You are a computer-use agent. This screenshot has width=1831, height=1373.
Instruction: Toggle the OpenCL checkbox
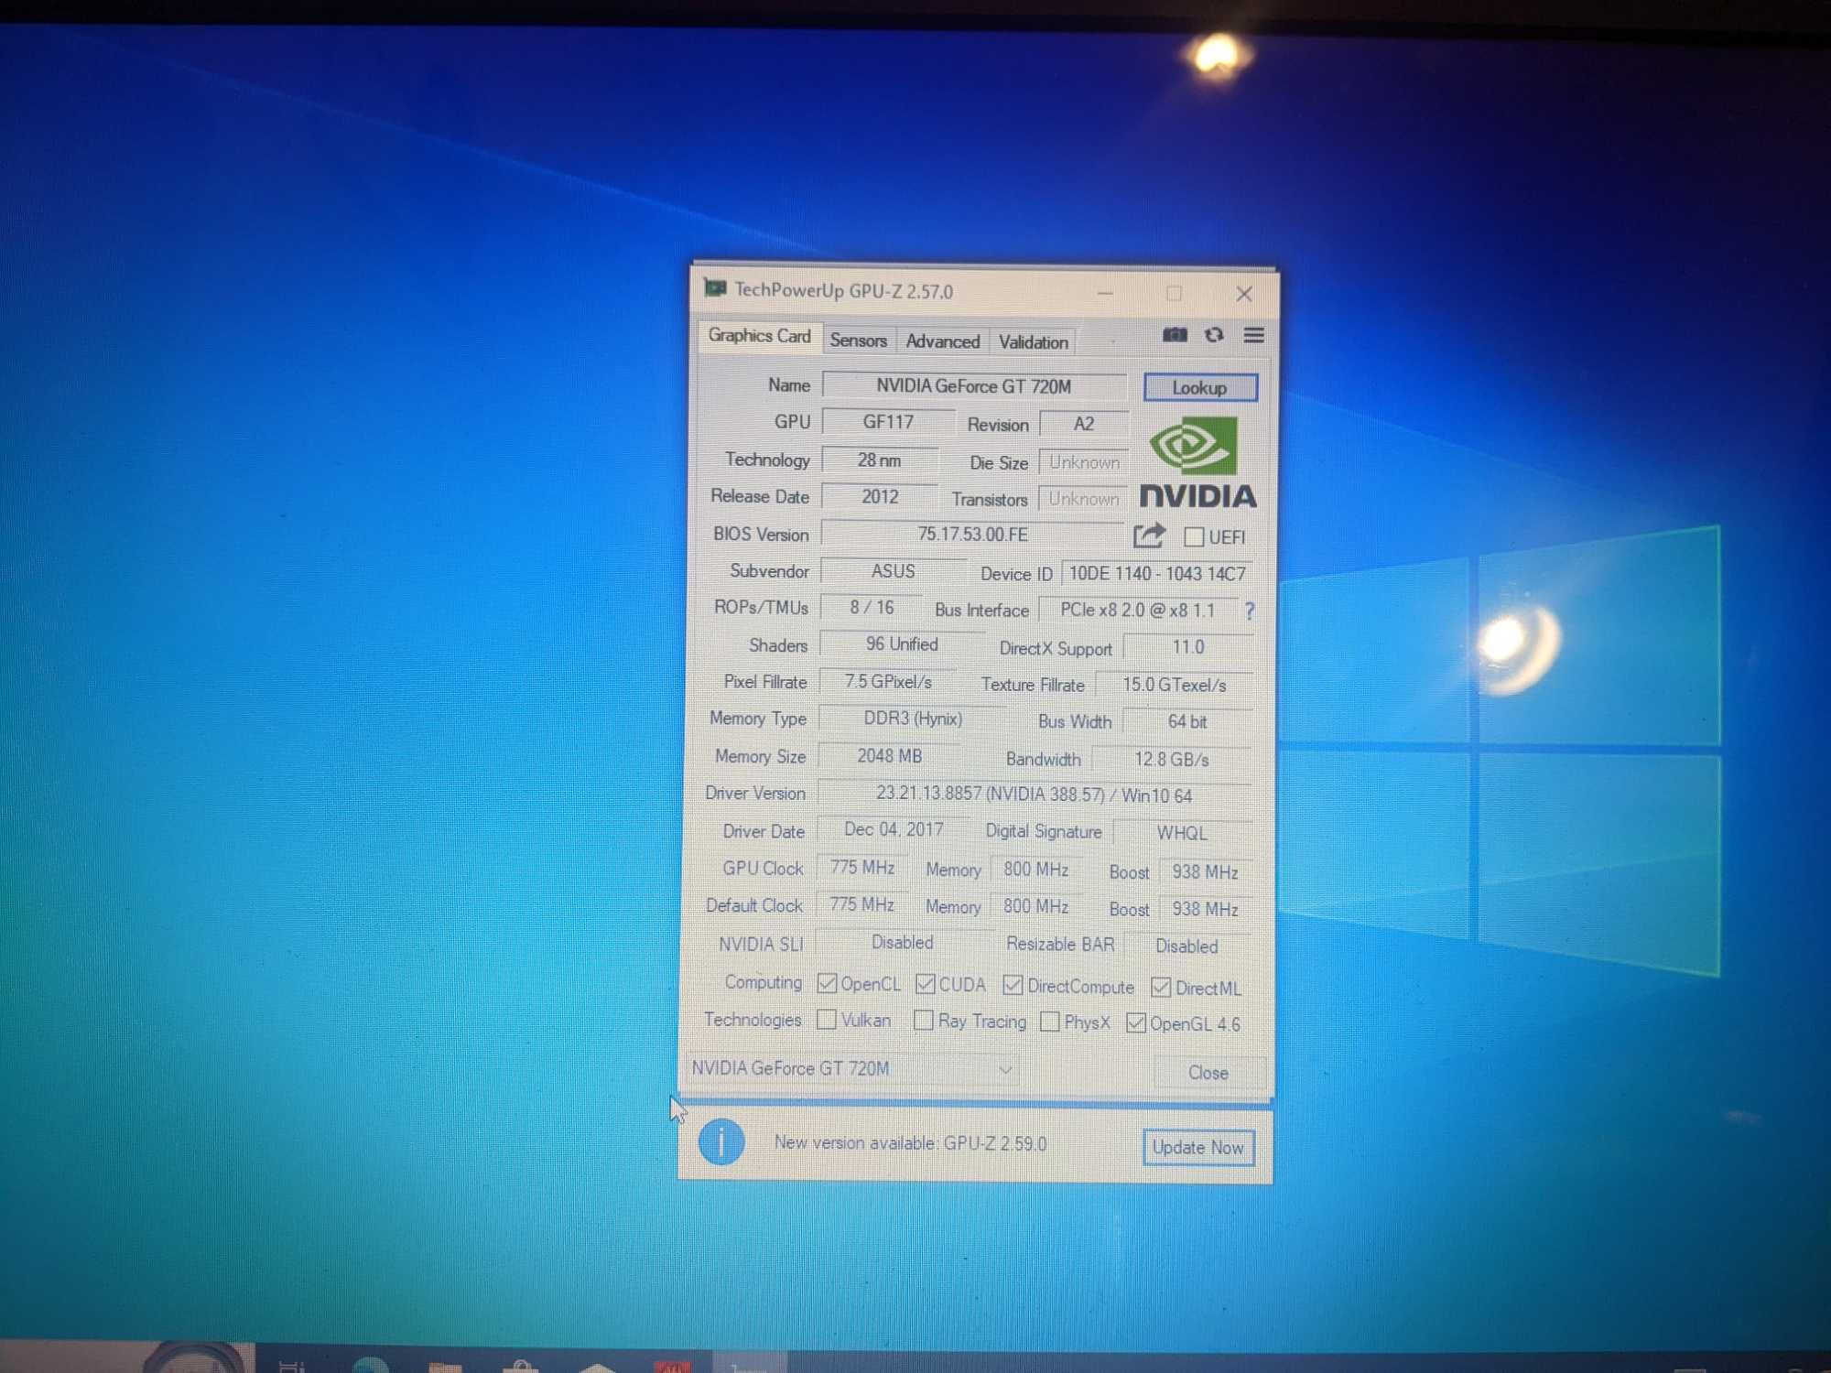click(827, 983)
